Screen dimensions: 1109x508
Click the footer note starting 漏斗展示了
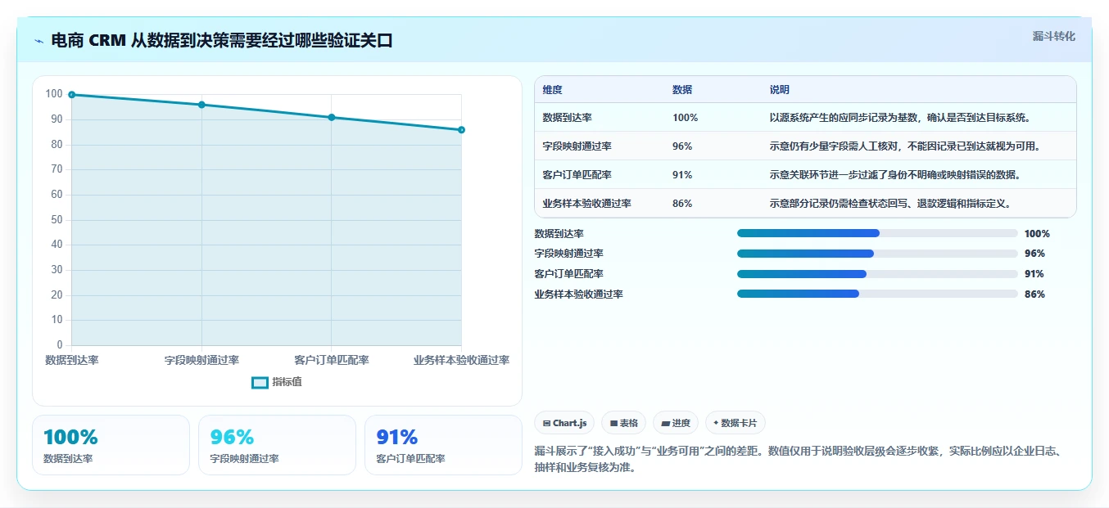coord(798,460)
